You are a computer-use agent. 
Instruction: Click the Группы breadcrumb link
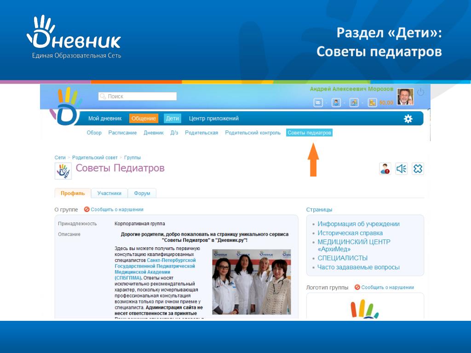(x=132, y=158)
